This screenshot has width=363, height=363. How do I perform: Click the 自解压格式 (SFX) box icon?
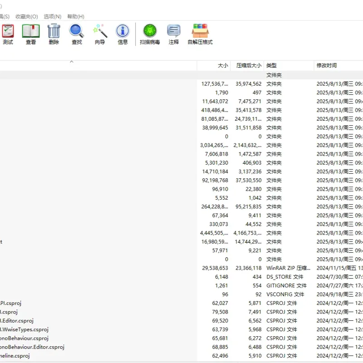click(x=200, y=34)
